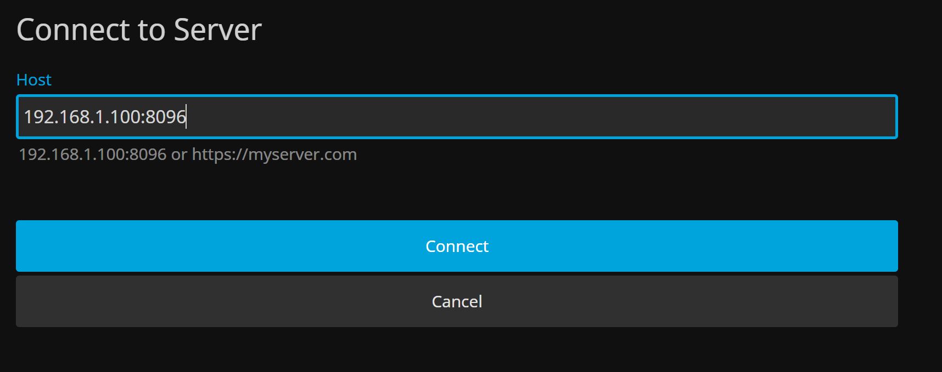Click the word "Server" in the title
Image resolution: width=942 pixels, height=372 pixels.
click(x=217, y=30)
